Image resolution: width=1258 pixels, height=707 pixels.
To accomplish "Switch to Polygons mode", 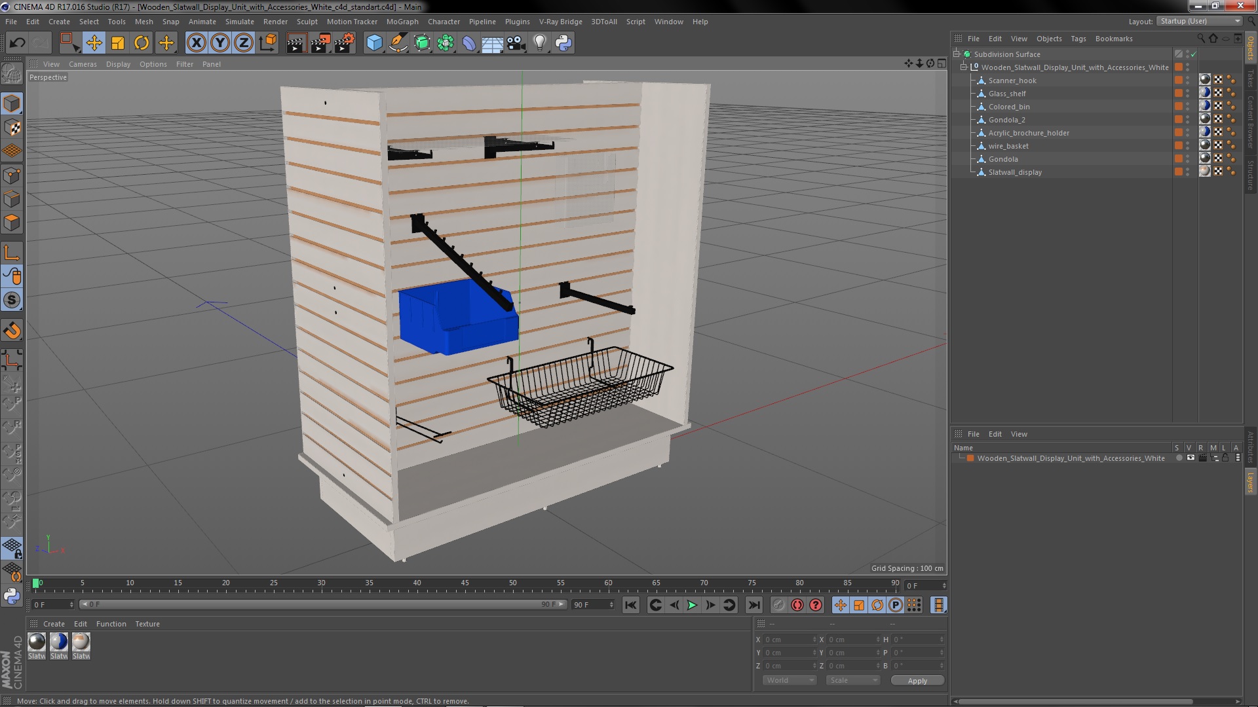I will coord(12,223).
